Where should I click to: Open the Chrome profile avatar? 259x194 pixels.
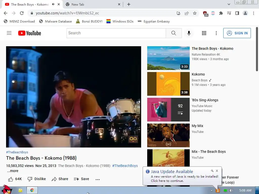point(245,13)
